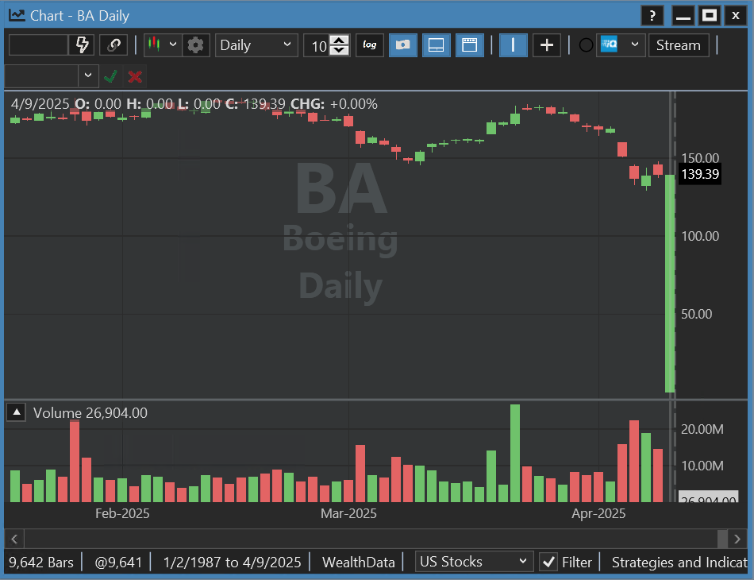
Task: Enable the Filter checkbox
Action: (548, 562)
